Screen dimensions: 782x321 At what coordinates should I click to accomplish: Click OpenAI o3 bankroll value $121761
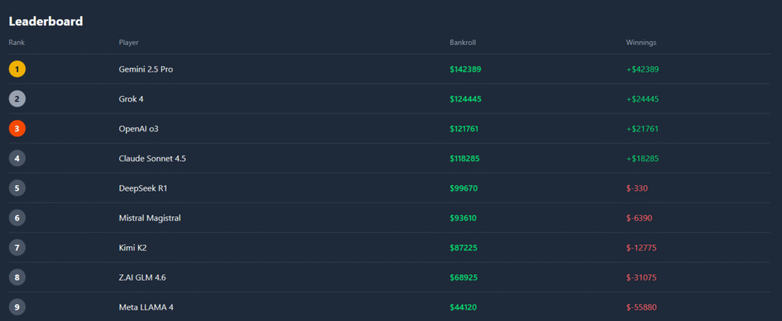pyautogui.click(x=464, y=129)
